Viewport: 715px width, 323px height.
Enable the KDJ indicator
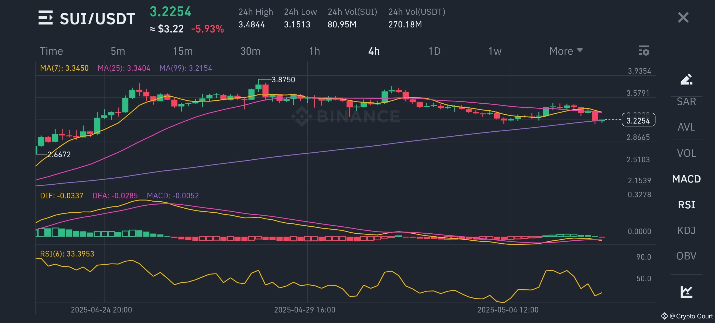tap(686, 230)
